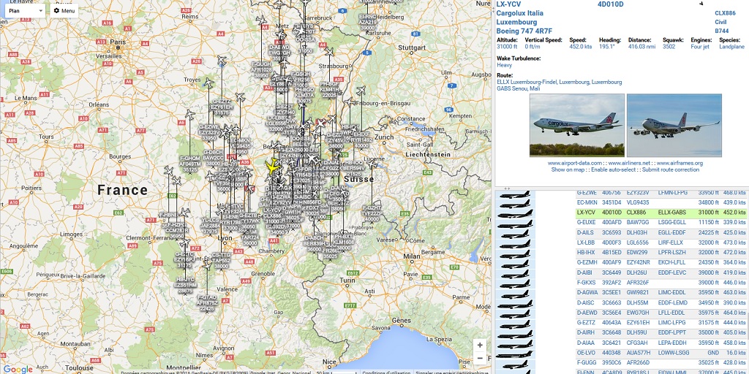This screenshot has height=374, width=749.
Task: Select the G-EUXE row registration
Action: click(587, 222)
